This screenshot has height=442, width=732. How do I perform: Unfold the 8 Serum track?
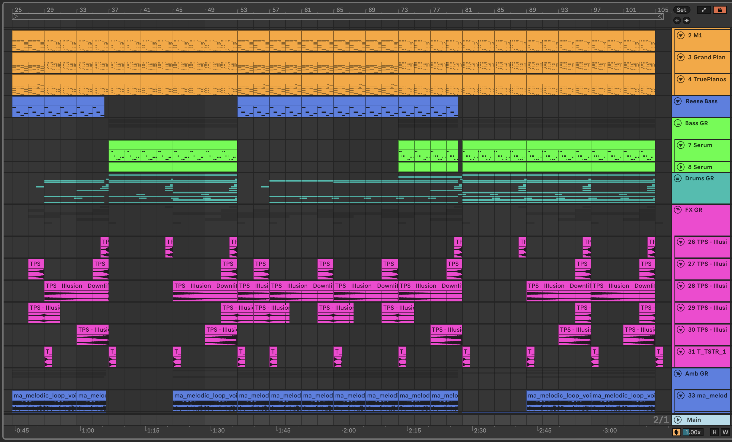[681, 167]
